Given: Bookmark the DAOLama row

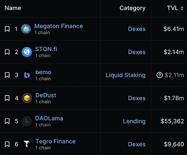Looking at the screenshot, I should pyautogui.click(x=7, y=121).
